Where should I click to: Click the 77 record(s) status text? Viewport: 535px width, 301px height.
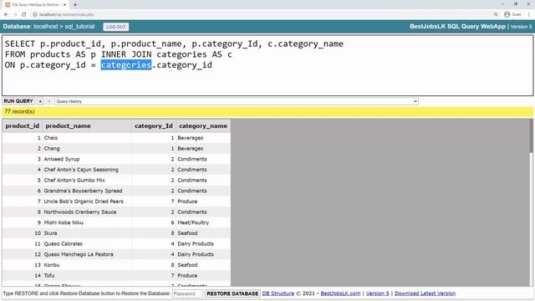[19, 111]
